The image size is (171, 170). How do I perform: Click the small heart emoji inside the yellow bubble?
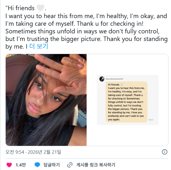pyautogui.click(x=122, y=85)
